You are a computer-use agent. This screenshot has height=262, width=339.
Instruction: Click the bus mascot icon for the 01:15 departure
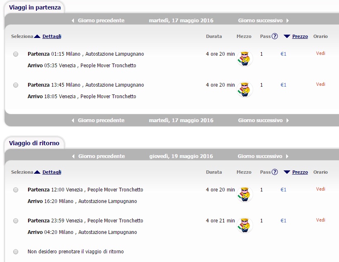click(x=245, y=59)
